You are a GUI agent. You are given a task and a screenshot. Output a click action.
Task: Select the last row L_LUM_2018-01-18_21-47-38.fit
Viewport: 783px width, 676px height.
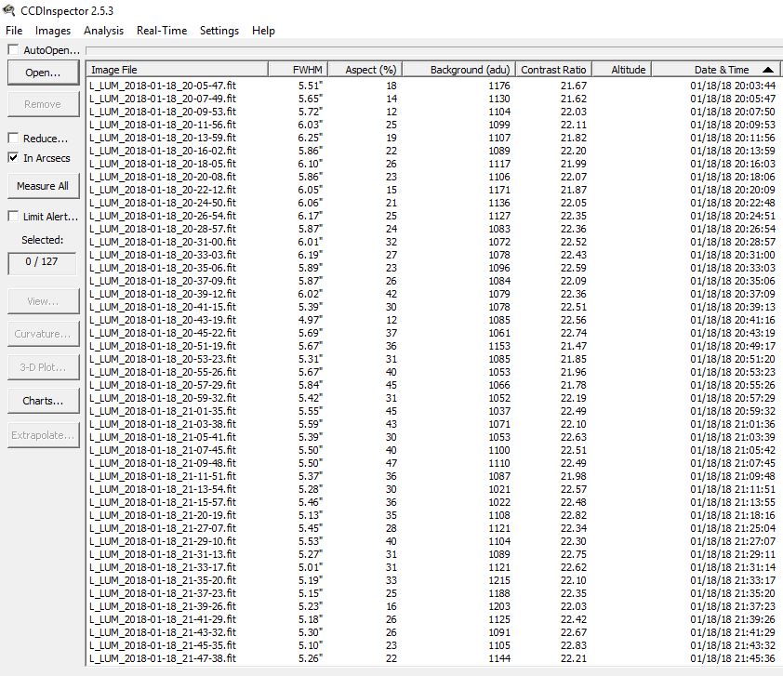pyautogui.click(x=164, y=658)
